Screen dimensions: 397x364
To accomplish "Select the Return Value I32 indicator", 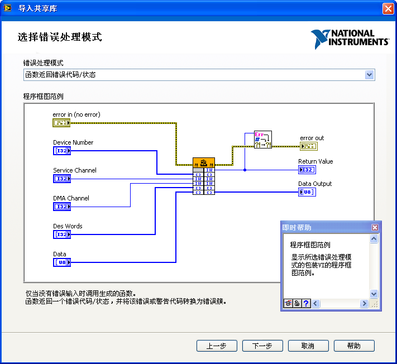I will (307, 170).
